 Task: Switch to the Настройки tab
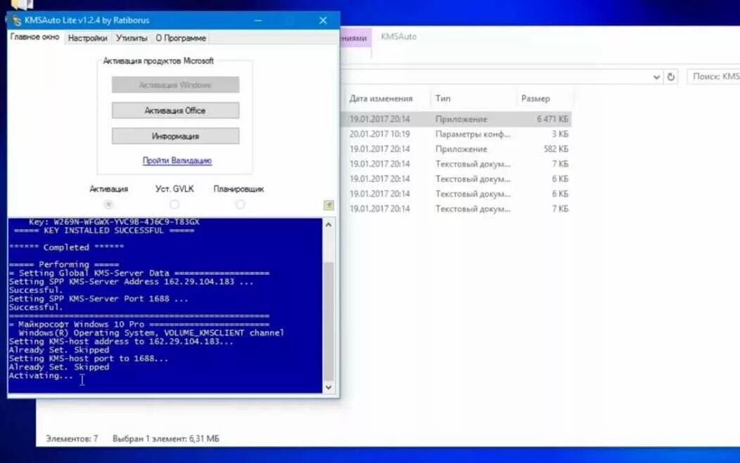click(x=87, y=38)
